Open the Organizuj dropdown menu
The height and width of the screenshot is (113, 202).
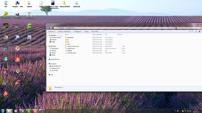click(51, 31)
